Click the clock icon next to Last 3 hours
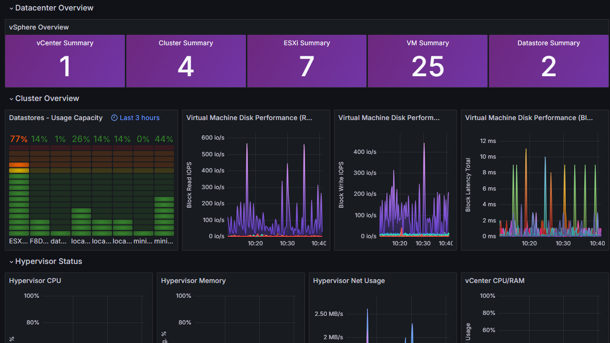Image resolution: width=610 pixels, height=343 pixels. [114, 118]
